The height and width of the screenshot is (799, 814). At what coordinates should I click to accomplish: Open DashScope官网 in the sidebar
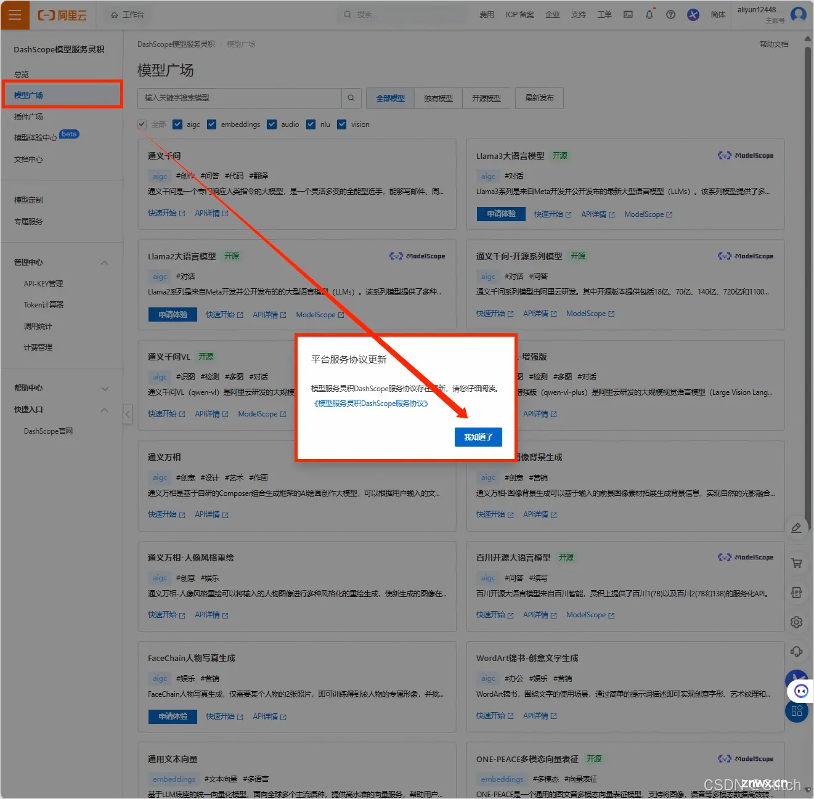[x=48, y=431]
